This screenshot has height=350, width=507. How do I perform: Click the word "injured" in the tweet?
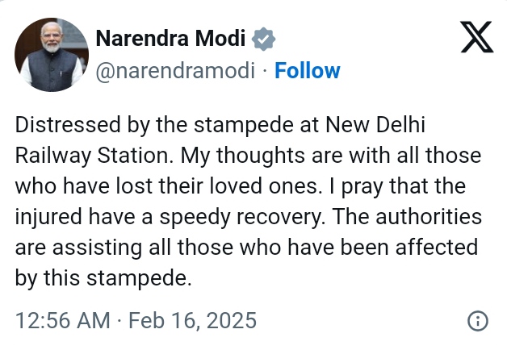[46, 216]
